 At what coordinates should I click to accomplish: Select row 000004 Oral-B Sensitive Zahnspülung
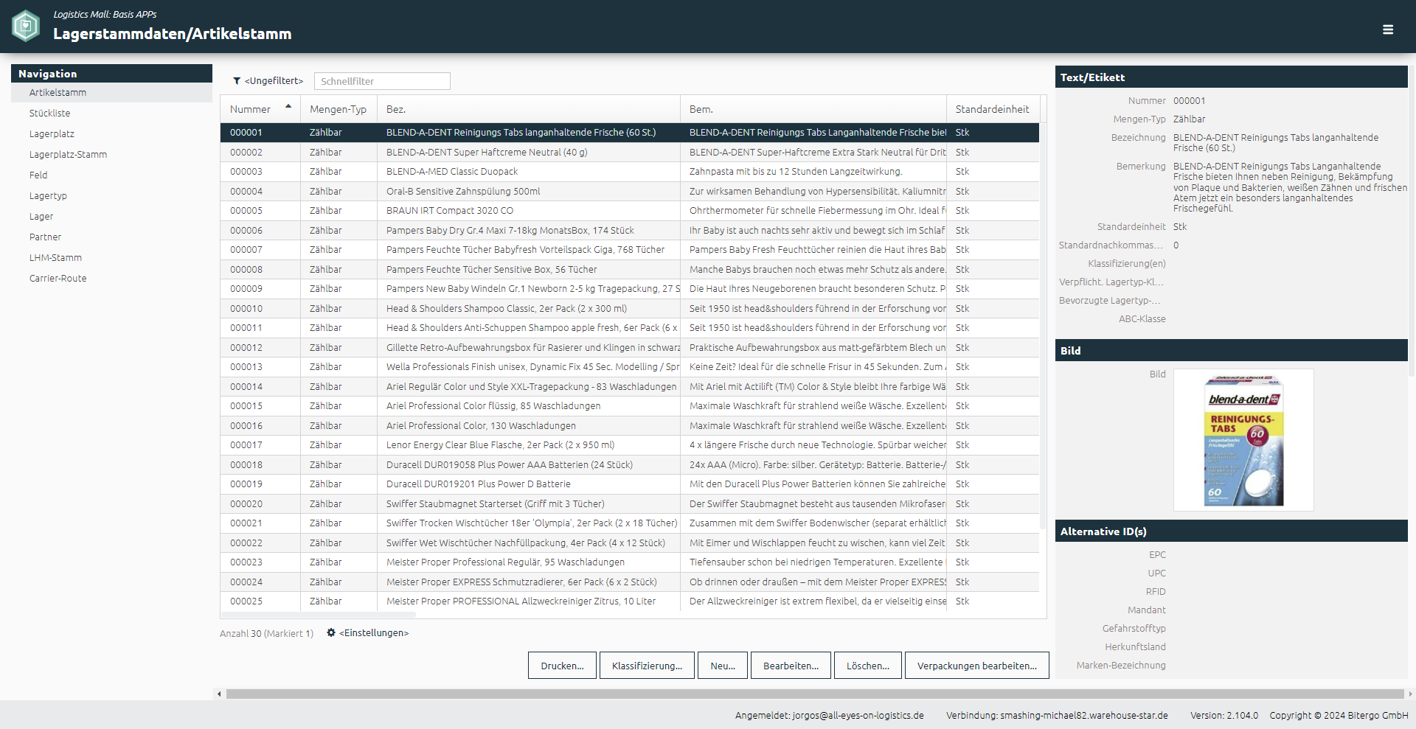pyautogui.click(x=630, y=191)
